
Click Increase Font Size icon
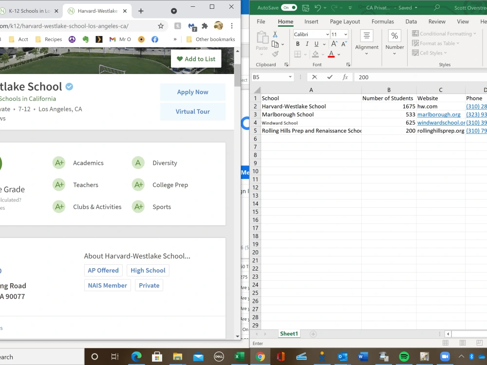pos(334,44)
